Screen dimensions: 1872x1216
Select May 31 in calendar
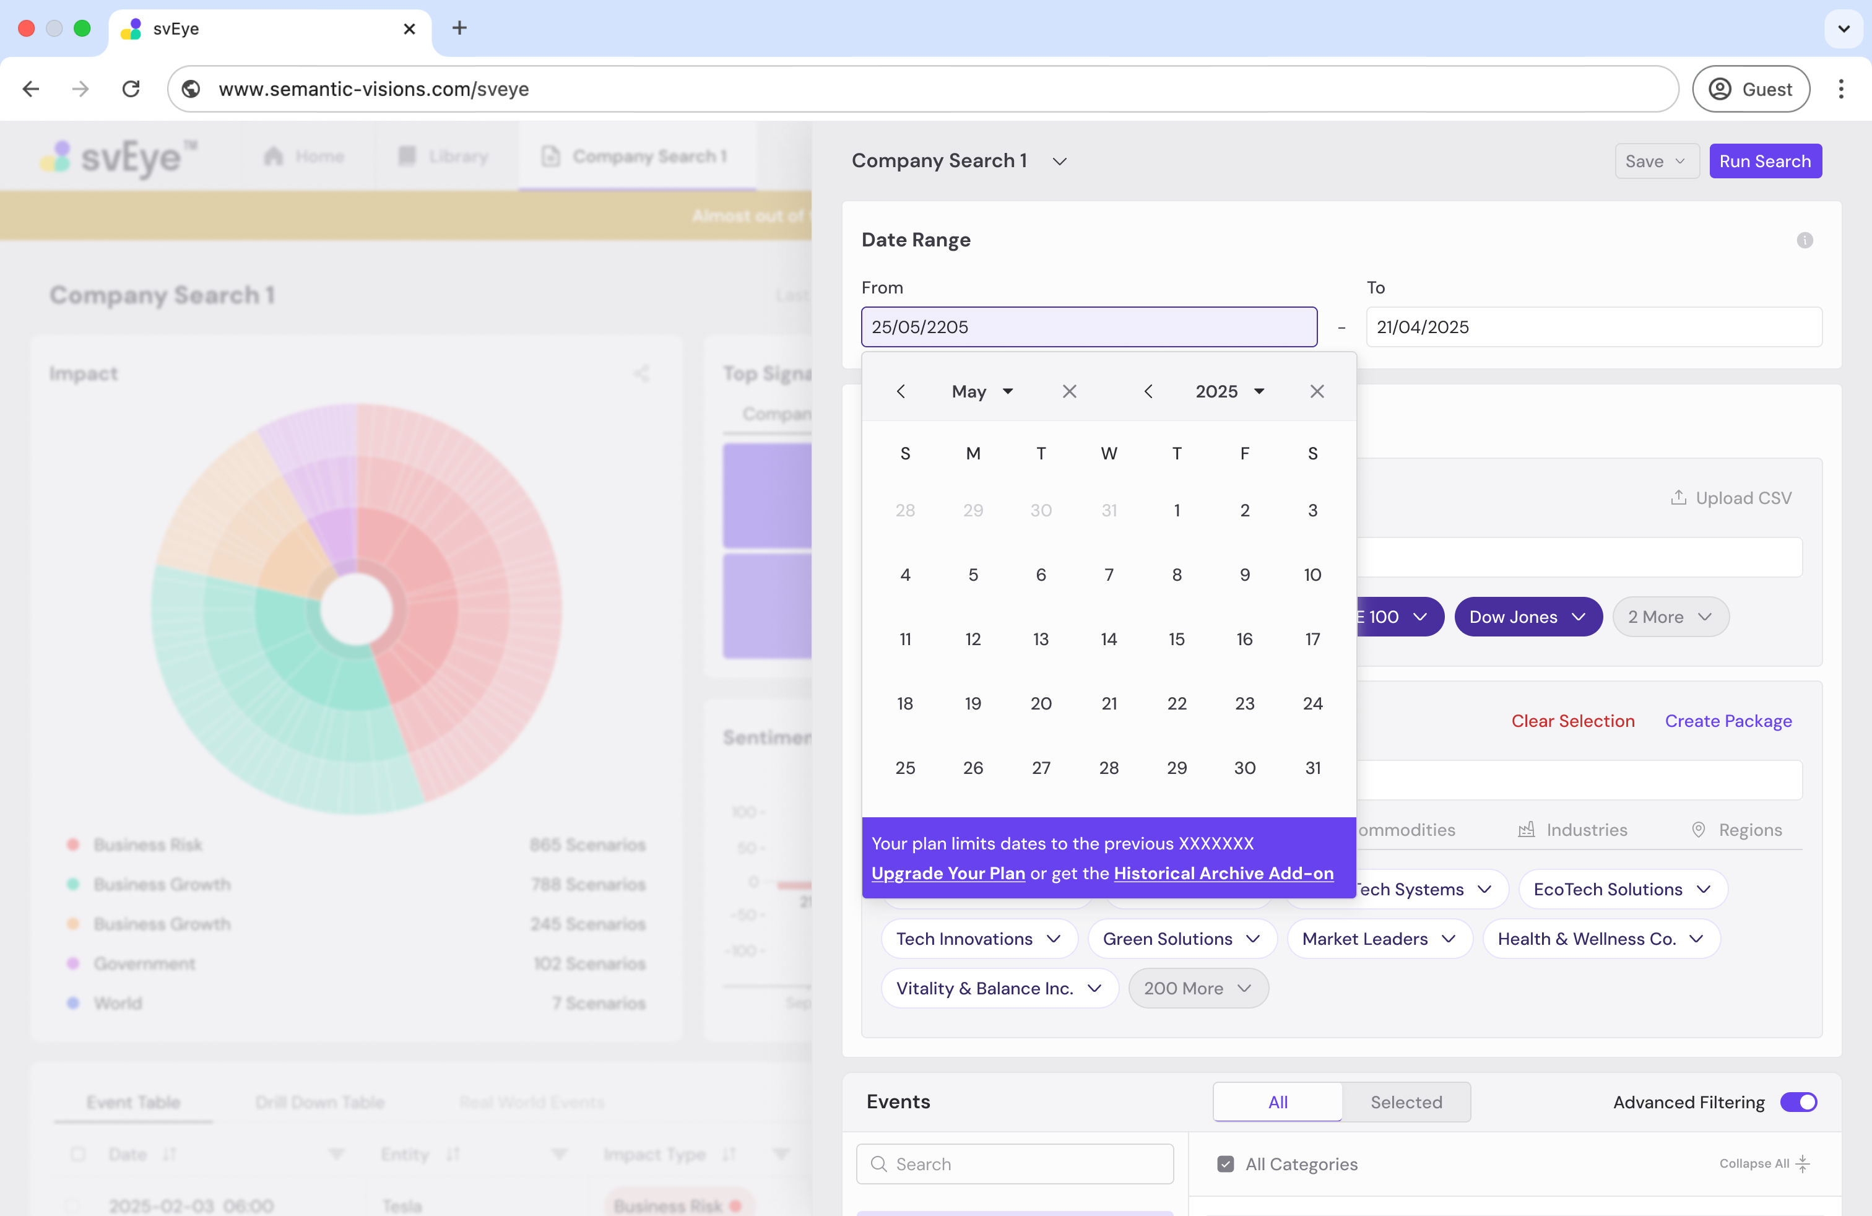click(1312, 767)
